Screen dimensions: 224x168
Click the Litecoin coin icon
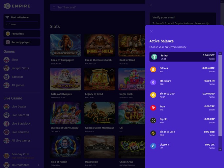(x=153, y=146)
